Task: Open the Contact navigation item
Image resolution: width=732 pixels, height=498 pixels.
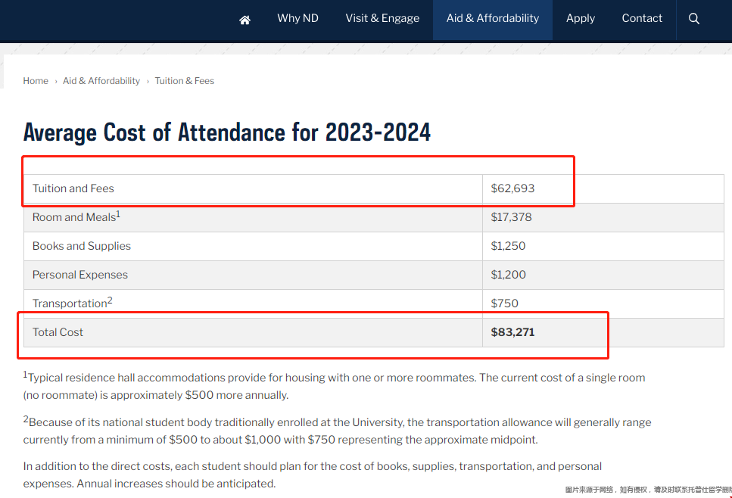Action: click(x=642, y=18)
